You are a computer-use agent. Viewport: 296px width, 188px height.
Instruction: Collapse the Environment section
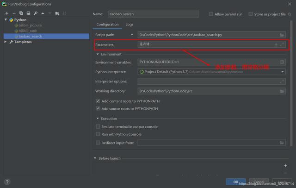coord(97,54)
